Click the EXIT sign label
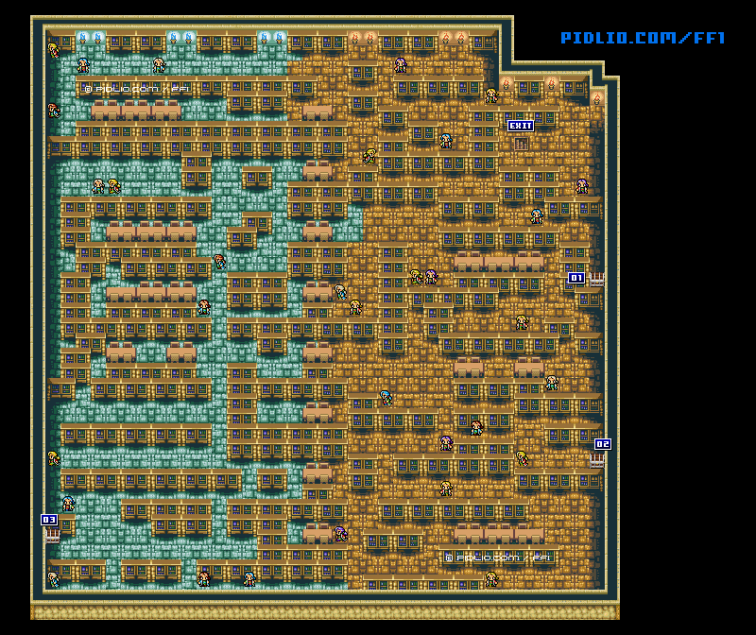Viewport: 756px width, 635px height. tap(521, 126)
